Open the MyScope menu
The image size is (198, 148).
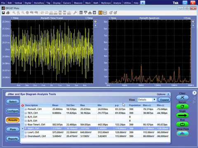point(106,3)
